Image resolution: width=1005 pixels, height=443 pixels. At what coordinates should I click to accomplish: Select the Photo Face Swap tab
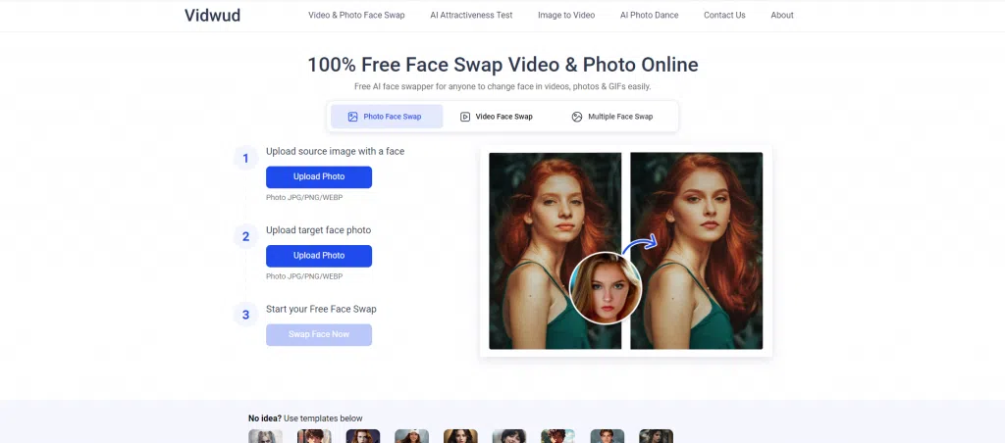(387, 117)
